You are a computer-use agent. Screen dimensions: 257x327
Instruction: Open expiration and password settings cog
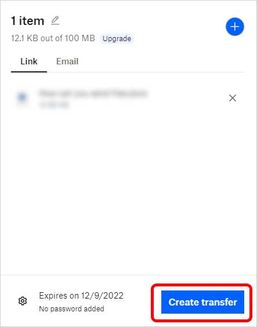pyautogui.click(x=23, y=301)
